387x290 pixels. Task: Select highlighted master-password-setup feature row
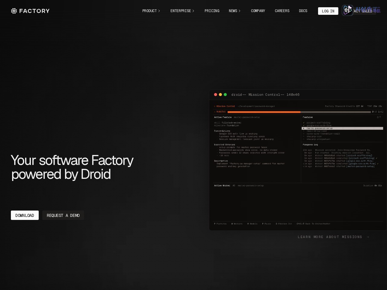click(342, 128)
